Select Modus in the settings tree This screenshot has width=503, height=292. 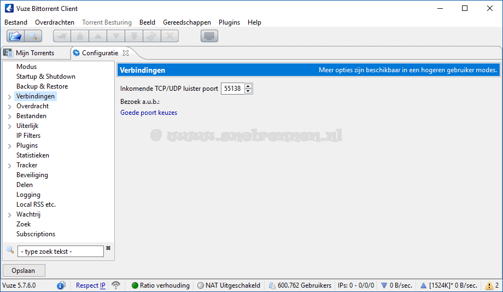(27, 66)
